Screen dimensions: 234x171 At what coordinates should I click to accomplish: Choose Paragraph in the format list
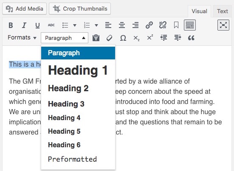[78, 53]
